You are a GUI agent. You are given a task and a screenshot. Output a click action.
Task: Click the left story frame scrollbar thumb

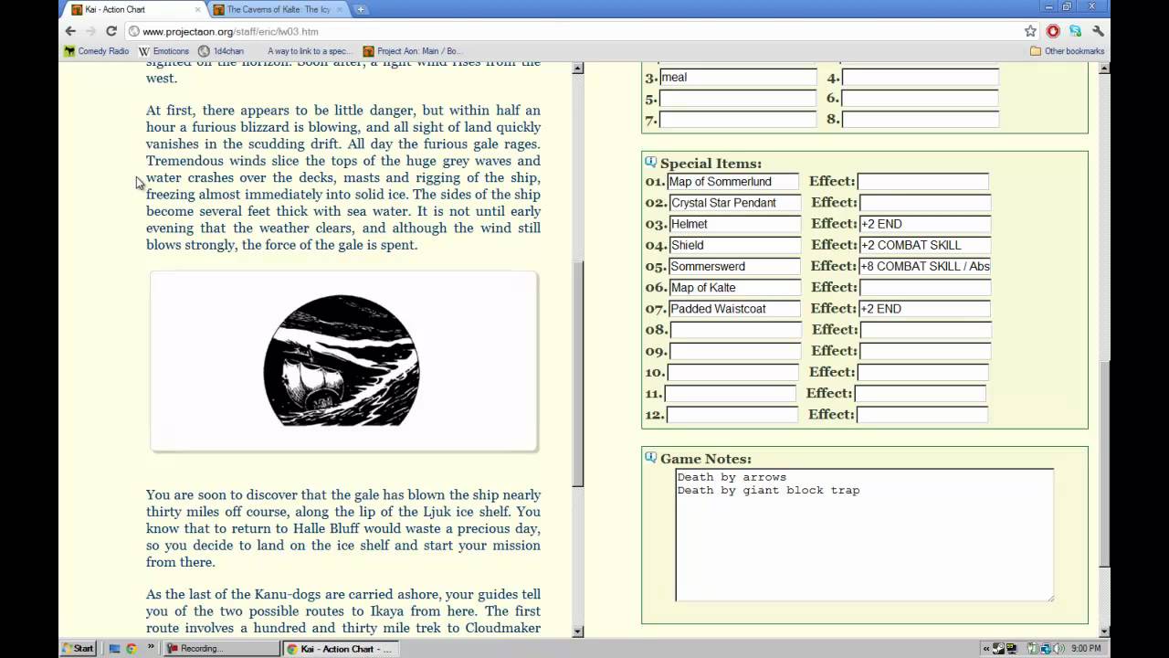577,373
